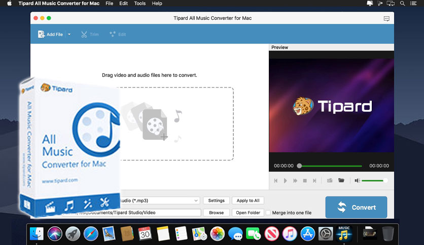Click the Apply to All button
Image resolution: width=424 pixels, height=245 pixels.
coord(248,200)
